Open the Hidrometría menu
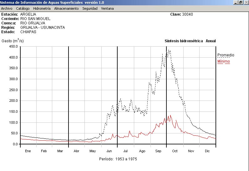 [x=42, y=8]
